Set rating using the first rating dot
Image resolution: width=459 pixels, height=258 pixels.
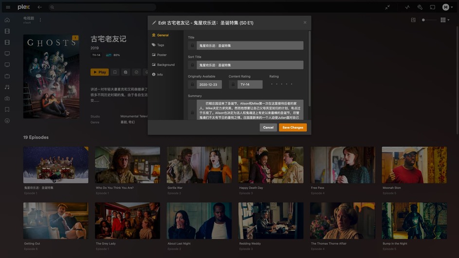click(x=272, y=84)
